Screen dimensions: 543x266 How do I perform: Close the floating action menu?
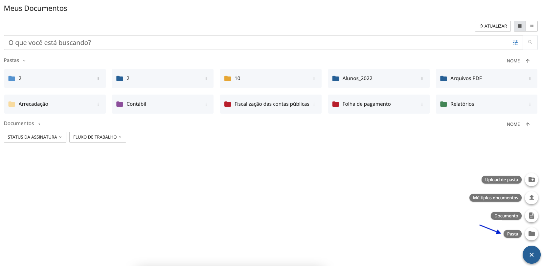coord(532,255)
